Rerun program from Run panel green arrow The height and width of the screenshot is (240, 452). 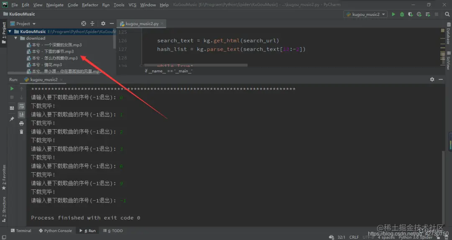[x=12, y=89]
